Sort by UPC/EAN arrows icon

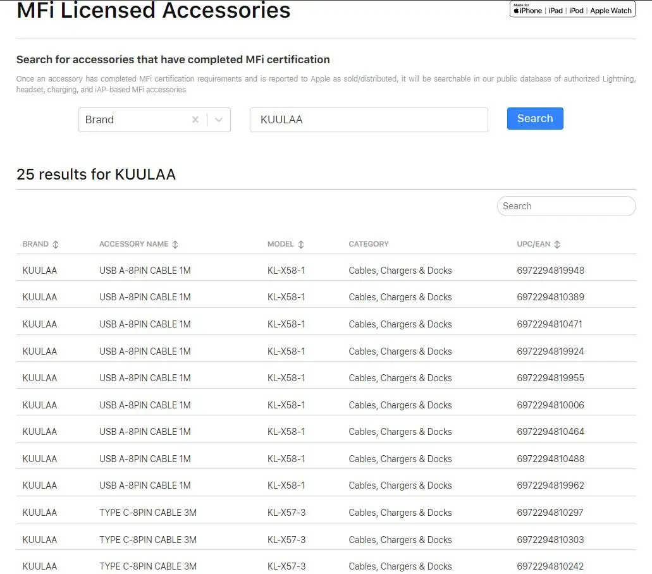557,245
